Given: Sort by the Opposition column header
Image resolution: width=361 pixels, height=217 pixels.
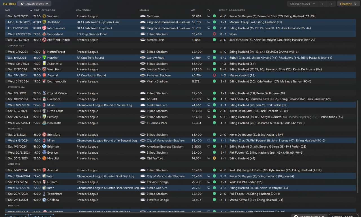Looking at the screenshot, I should (x=48, y=10).
